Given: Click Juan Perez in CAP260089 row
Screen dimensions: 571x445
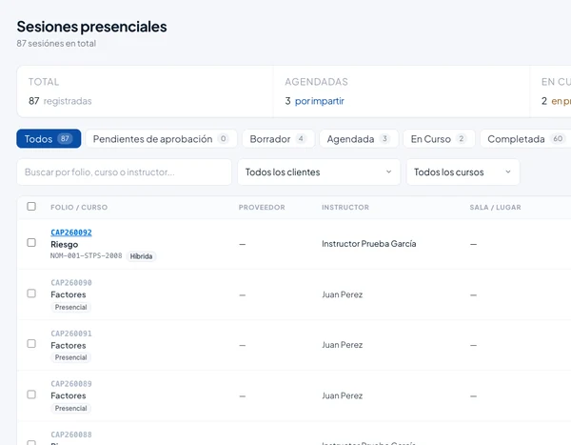Looking at the screenshot, I should [343, 395].
